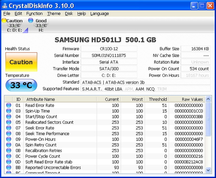Open the Help menu
Image resolution: width=216 pixels, height=178 pixels.
(82, 13)
